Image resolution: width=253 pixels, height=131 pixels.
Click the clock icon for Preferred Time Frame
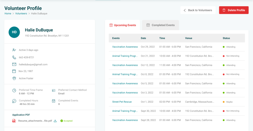14,90
